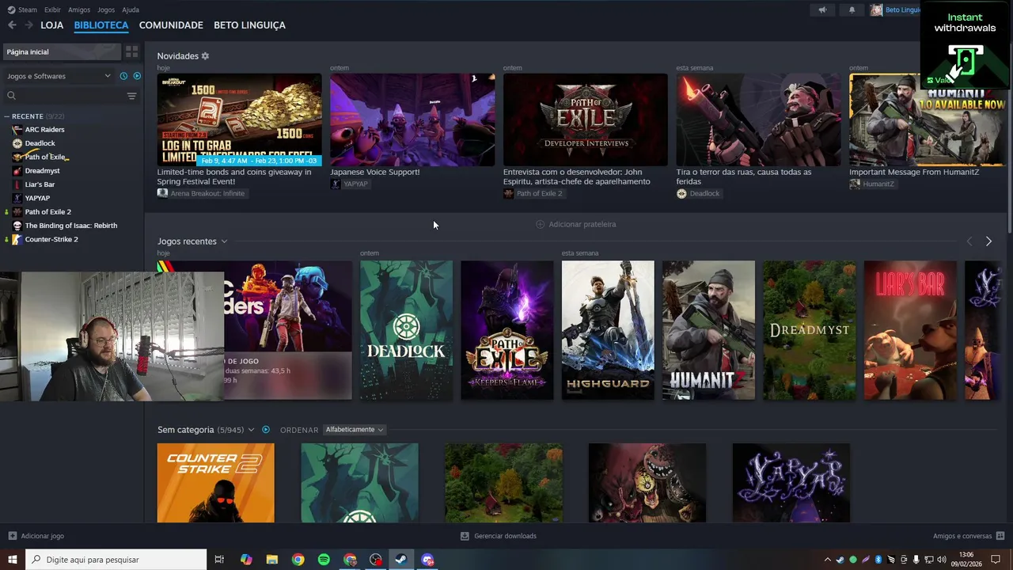
Task: Open the notifications bell icon
Action: pyautogui.click(x=852, y=9)
